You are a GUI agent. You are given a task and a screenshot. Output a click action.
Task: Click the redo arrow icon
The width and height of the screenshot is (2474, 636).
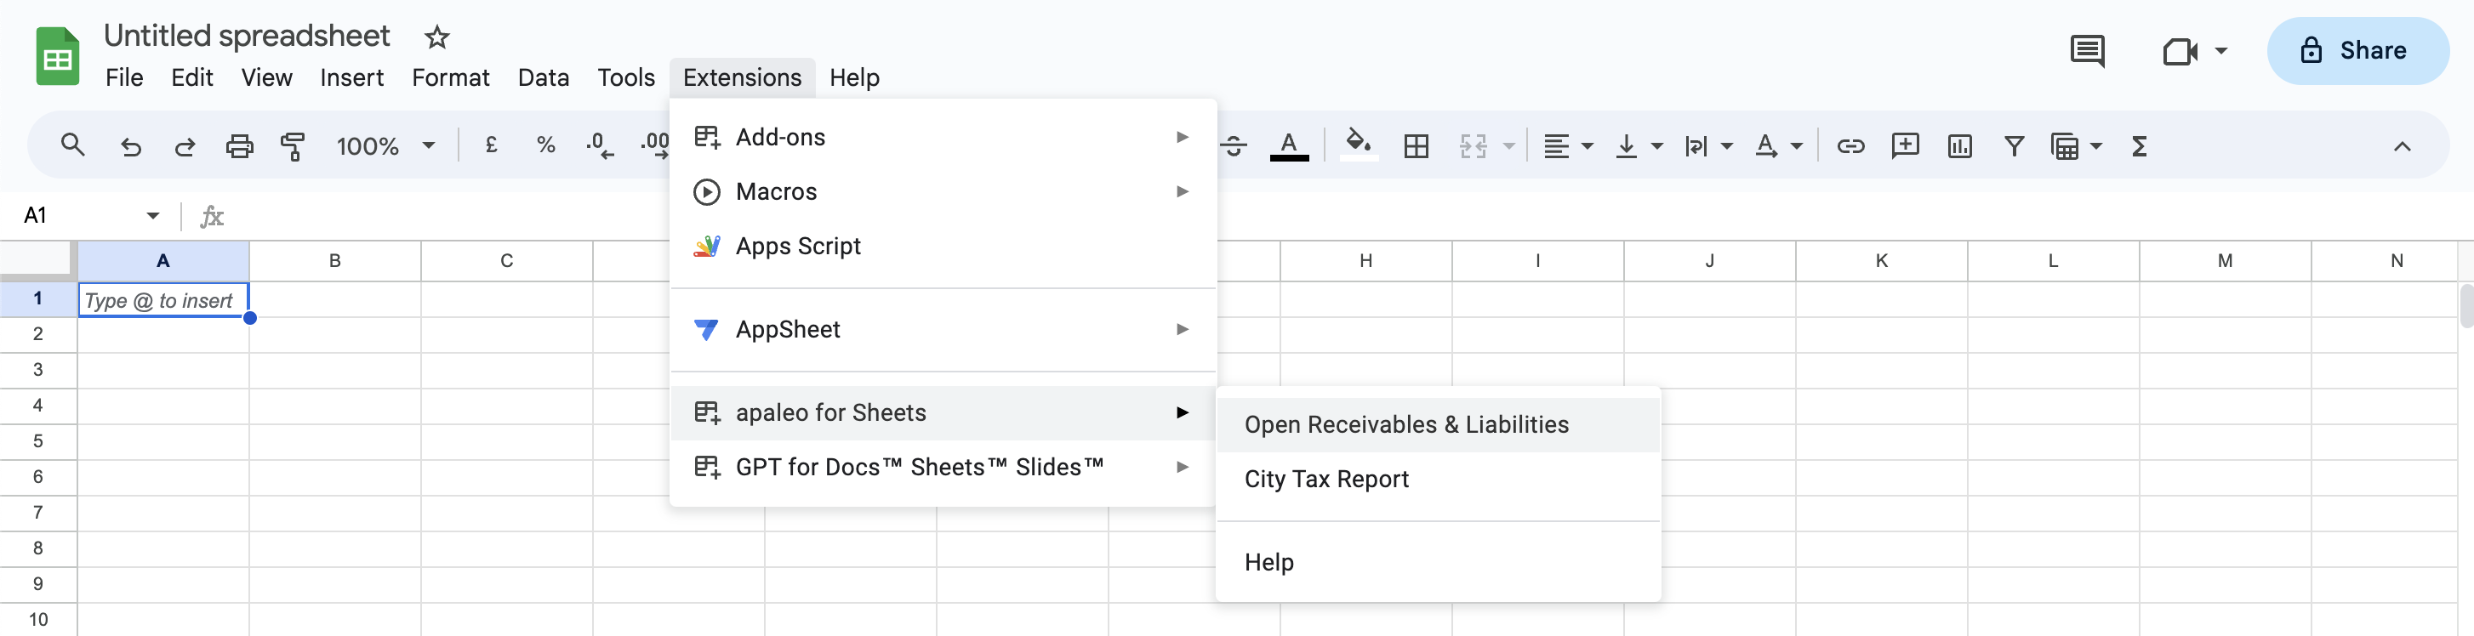185,145
